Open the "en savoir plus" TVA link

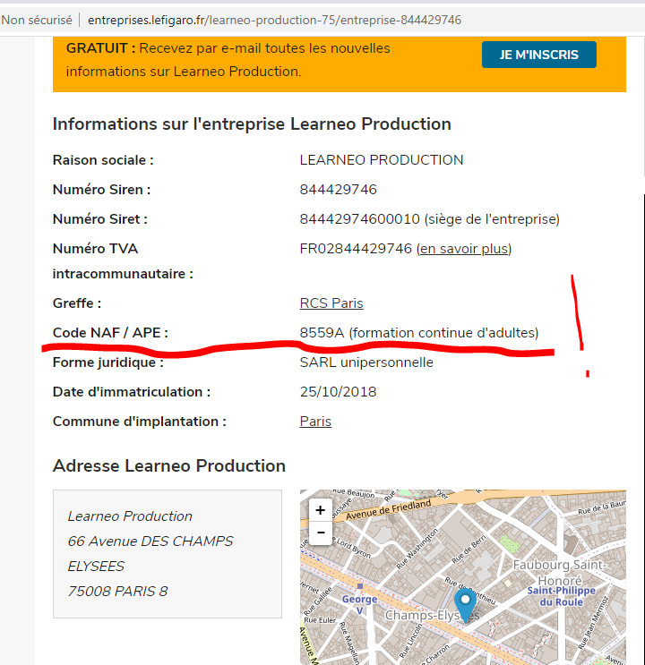pyautogui.click(x=464, y=248)
